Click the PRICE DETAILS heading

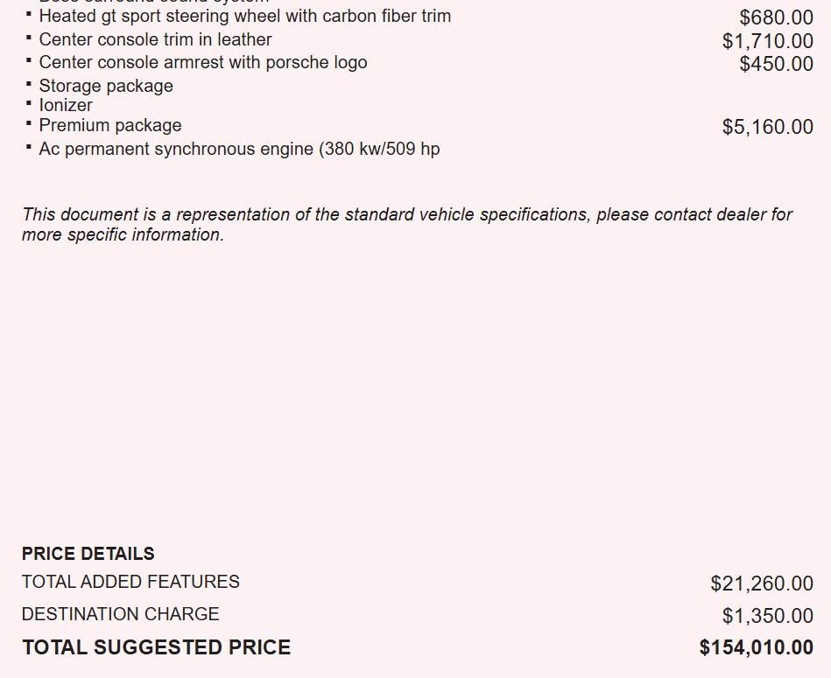(x=88, y=554)
